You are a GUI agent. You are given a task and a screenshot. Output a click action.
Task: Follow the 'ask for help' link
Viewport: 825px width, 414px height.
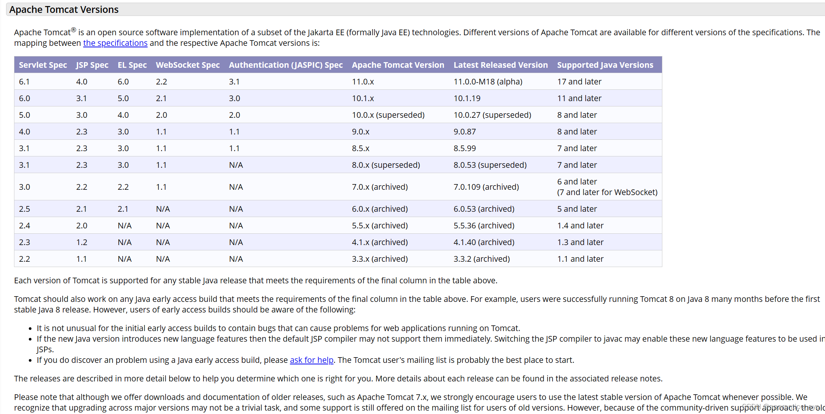[312, 360]
